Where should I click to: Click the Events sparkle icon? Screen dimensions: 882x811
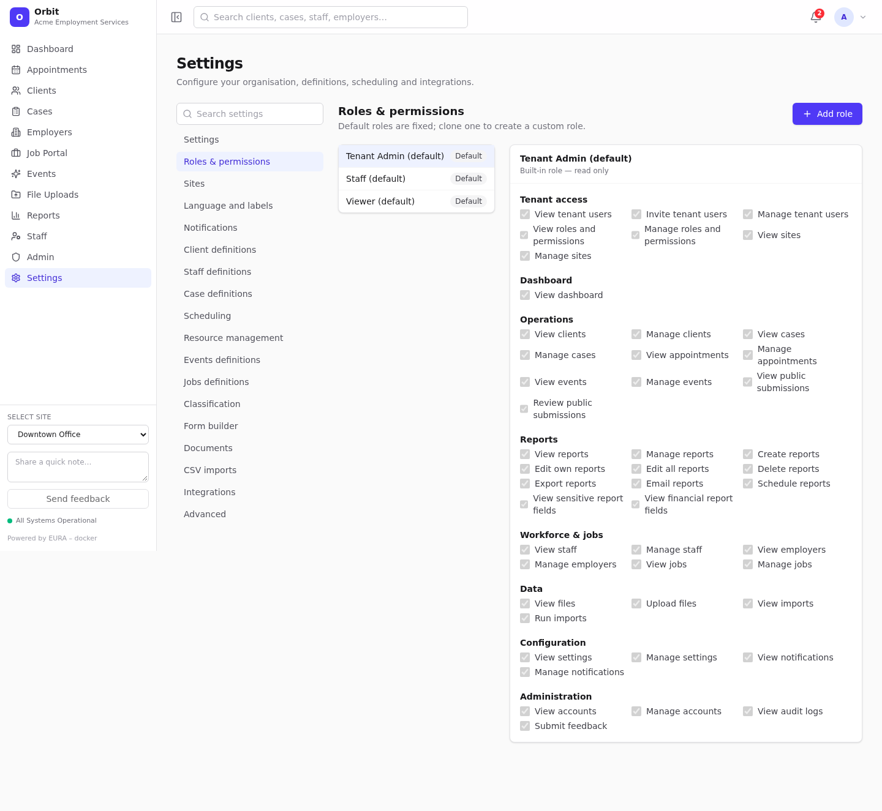[16, 174]
